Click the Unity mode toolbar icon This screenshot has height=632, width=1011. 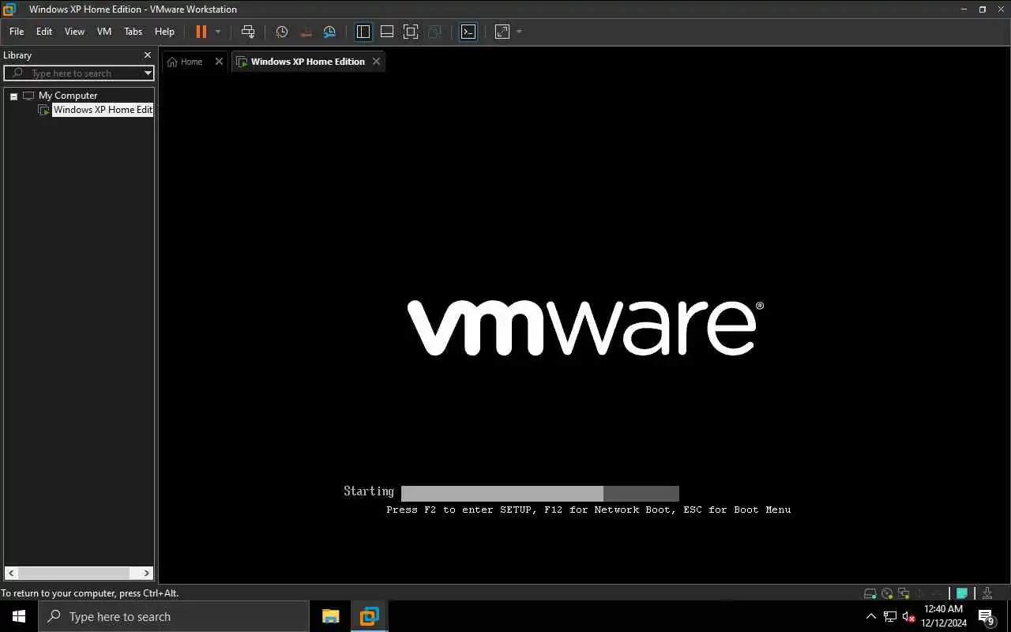(434, 32)
